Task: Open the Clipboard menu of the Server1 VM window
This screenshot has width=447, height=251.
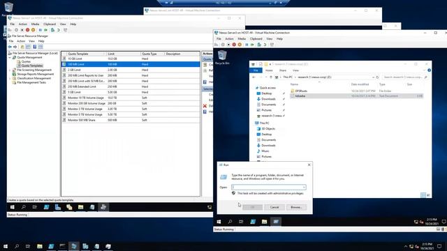Action: 50,24
